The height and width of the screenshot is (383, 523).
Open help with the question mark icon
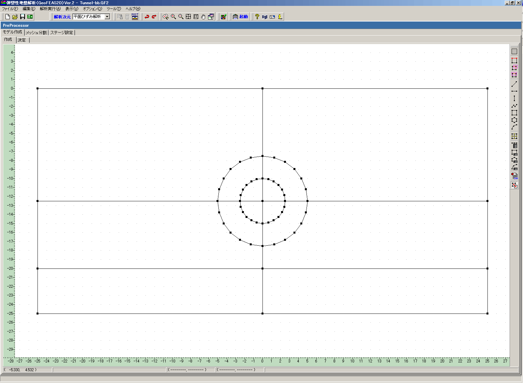point(257,17)
